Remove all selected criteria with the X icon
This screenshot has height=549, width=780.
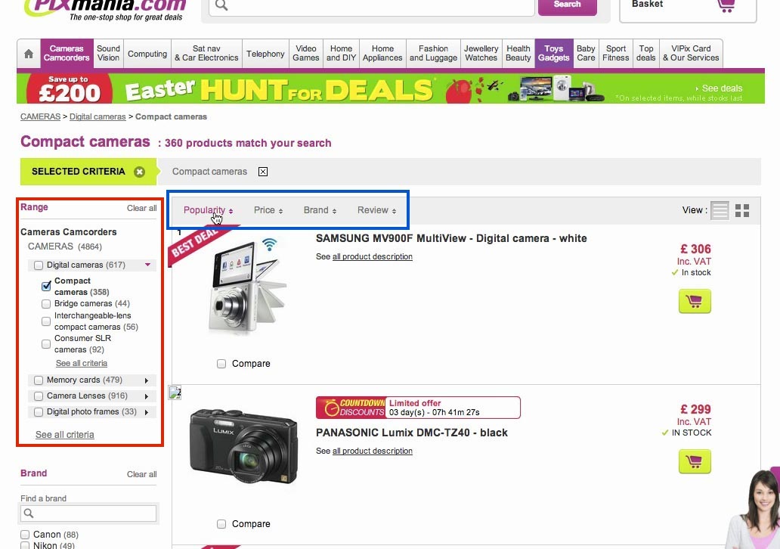[140, 172]
